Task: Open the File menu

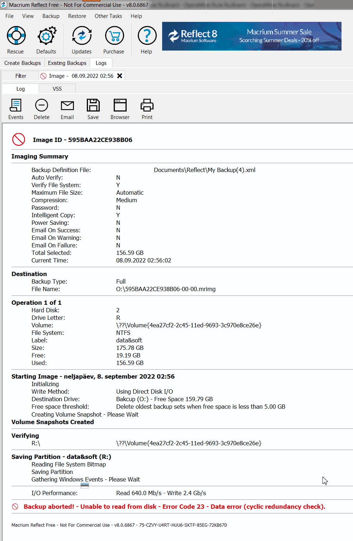Action: click(10, 16)
